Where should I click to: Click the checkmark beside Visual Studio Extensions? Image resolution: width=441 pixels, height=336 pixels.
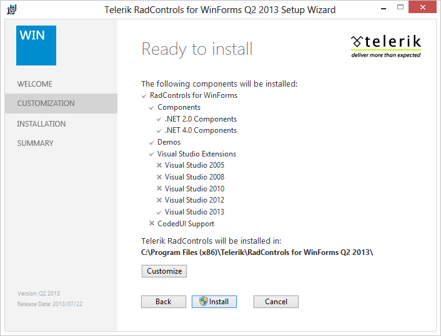tap(152, 154)
